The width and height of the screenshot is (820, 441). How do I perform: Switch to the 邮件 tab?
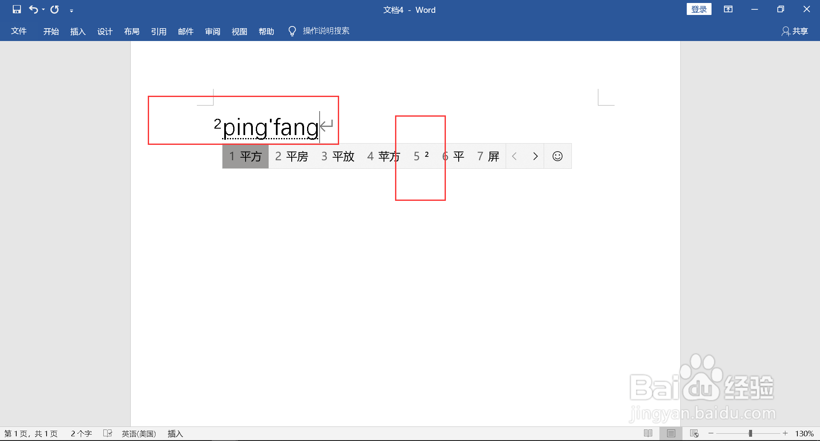pos(185,31)
